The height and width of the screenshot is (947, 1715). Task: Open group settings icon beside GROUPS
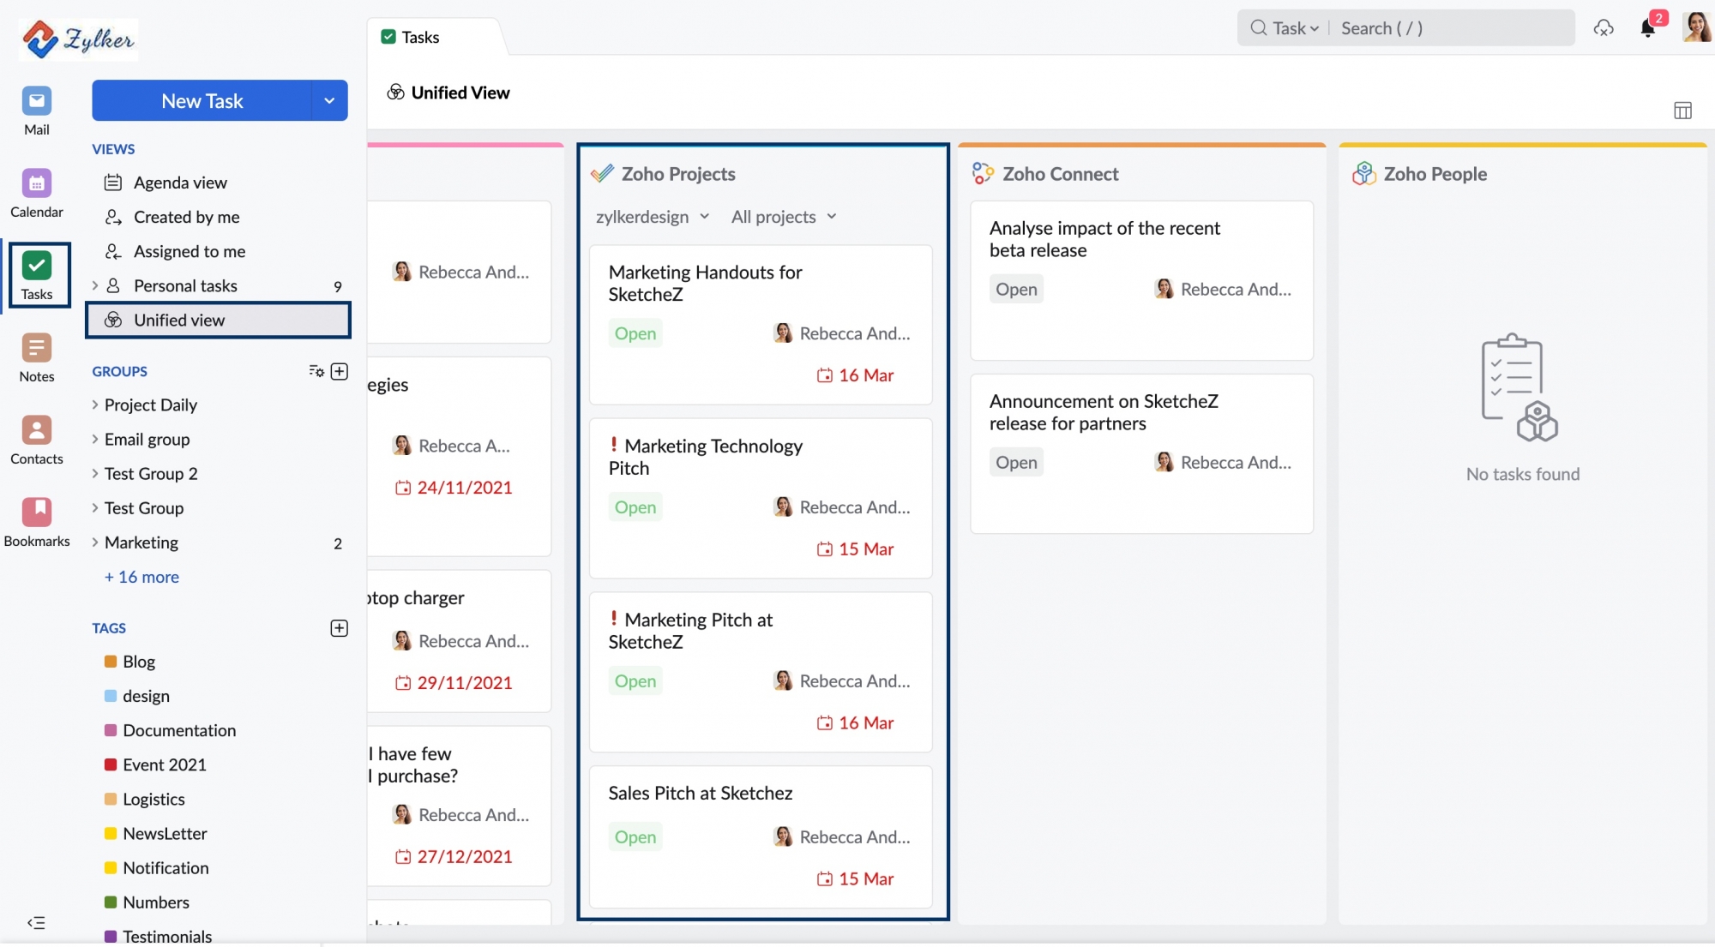pyautogui.click(x=316, y=371)
